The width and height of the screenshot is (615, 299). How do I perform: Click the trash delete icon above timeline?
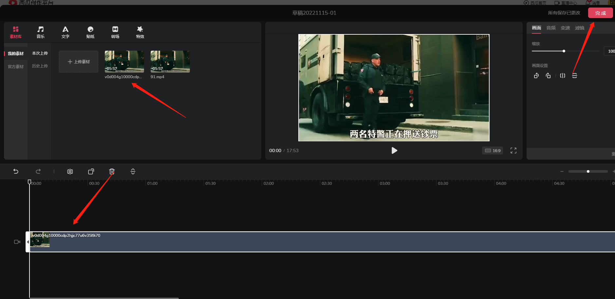coord(112,171)
